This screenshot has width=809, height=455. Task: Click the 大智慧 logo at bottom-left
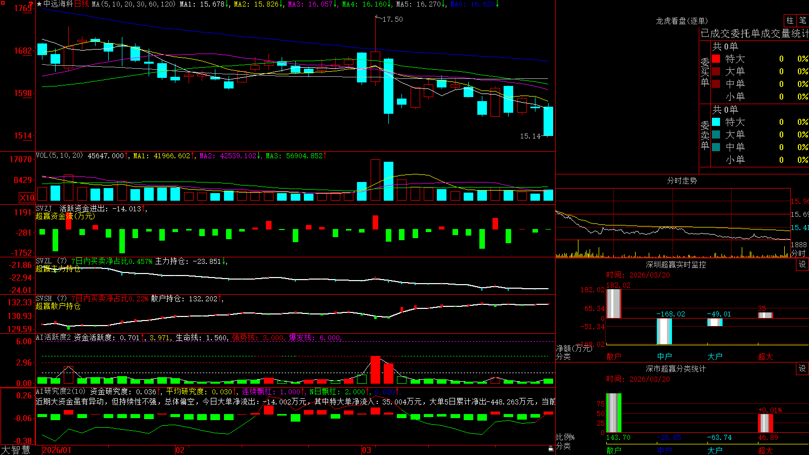point(16,449)
